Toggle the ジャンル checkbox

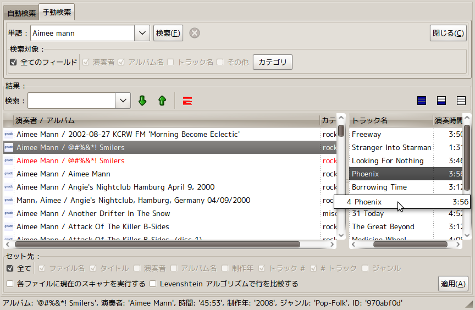365,268
